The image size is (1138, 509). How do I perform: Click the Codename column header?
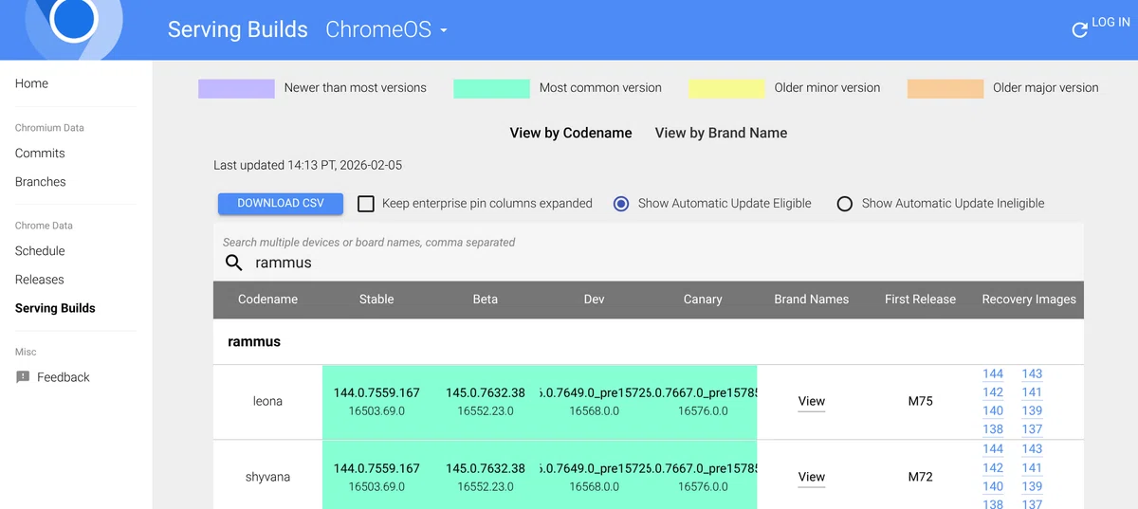(267, 299)
